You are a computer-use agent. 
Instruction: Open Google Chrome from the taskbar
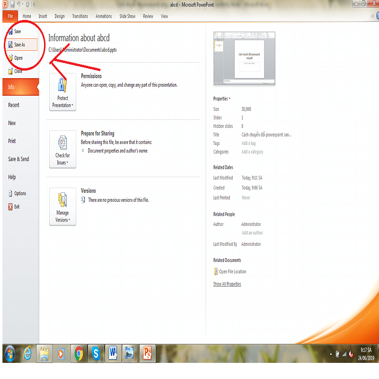[79, 353]
